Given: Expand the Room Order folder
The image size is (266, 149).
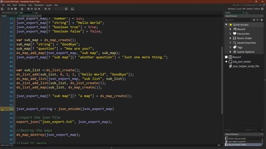Looking at the screenshot, I should (x=230, y=38).
